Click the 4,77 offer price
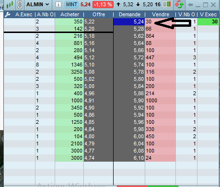The height and width of the screenshot is (187, 220). pos(90,151)
